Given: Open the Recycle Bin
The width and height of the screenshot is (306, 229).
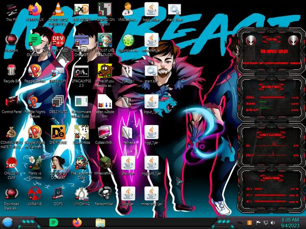Looking at the screenshot, I should click(12, 74).
